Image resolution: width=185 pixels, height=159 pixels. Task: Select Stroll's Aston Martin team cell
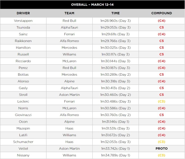tap(69, 95)
